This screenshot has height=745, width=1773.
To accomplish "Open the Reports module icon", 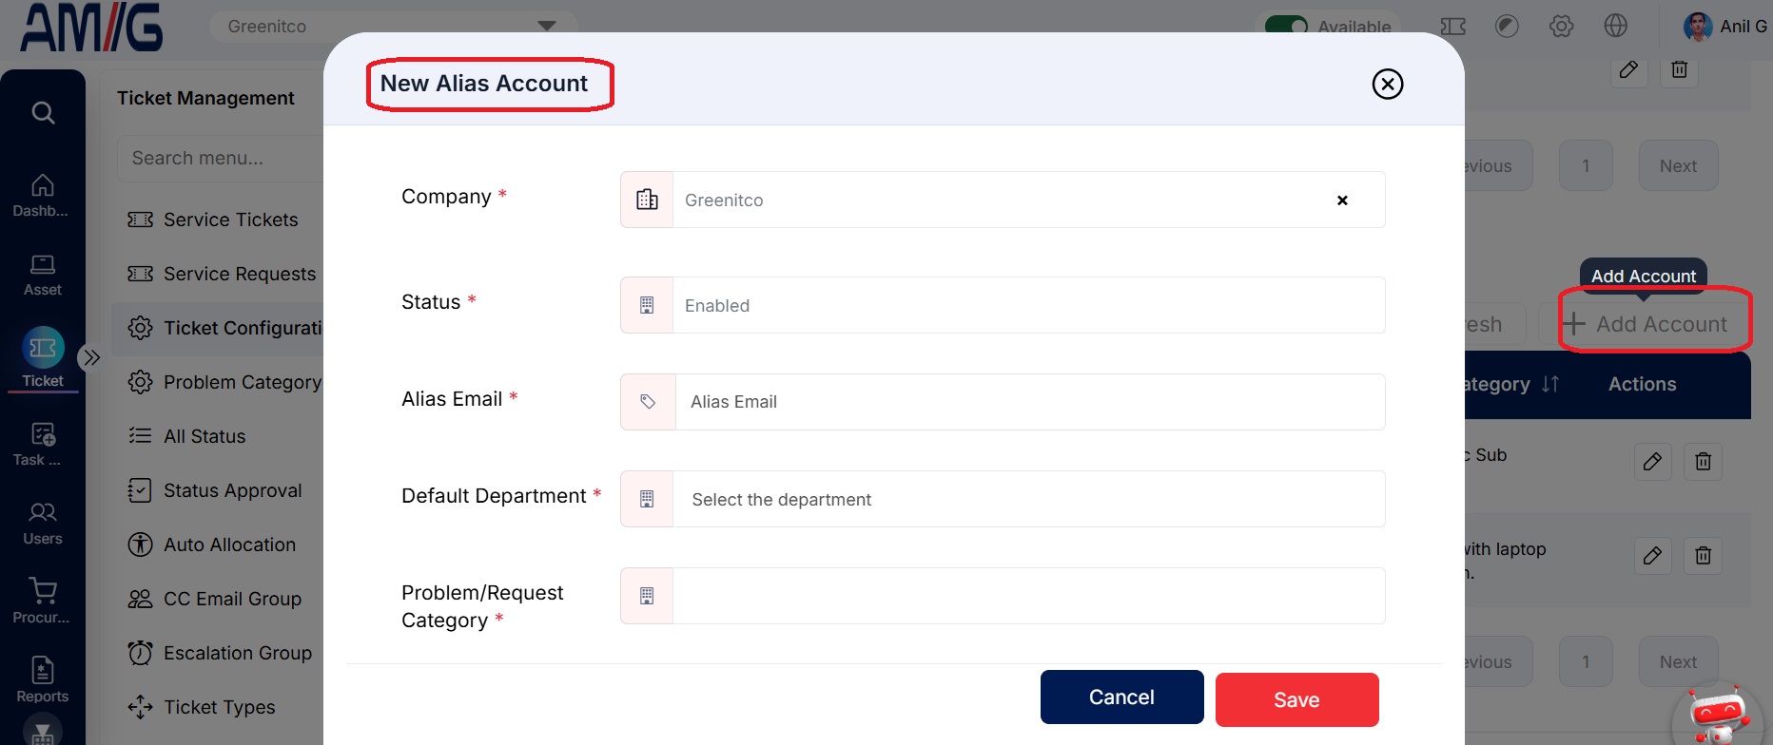I will click(x=42, y=680).
